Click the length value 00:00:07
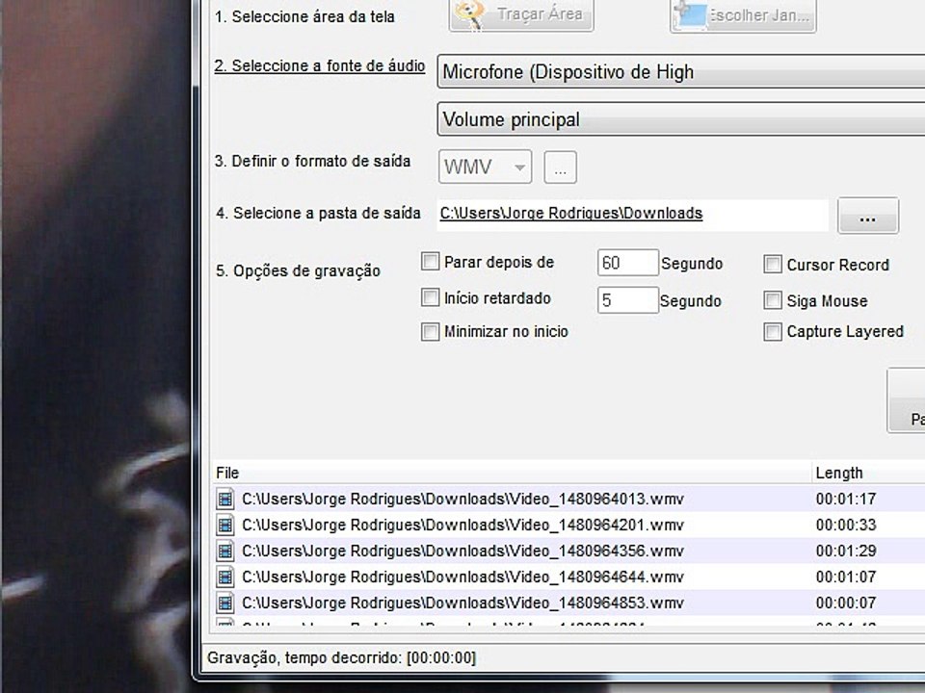925x693 pixels. tap(846, 603)
